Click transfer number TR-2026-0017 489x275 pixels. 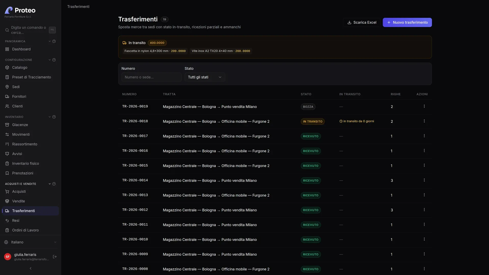(135, 136)
